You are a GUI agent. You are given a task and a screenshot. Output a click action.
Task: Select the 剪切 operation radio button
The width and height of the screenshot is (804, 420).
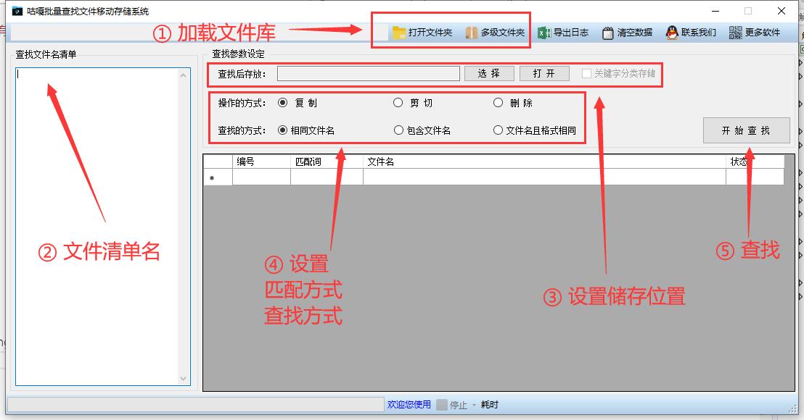pos(398,103)
